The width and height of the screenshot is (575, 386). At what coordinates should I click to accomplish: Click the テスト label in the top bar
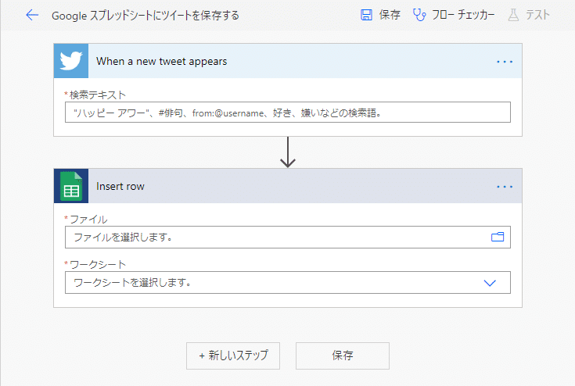537,15
